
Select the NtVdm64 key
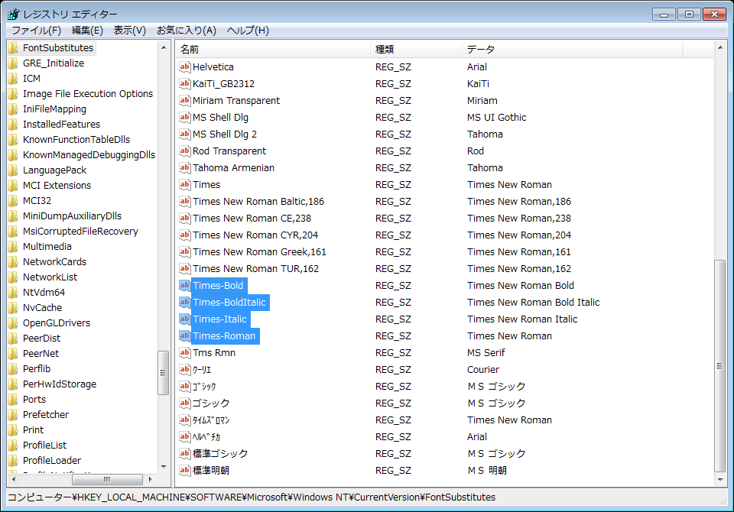pyautogui.click(x=44, y=293)
